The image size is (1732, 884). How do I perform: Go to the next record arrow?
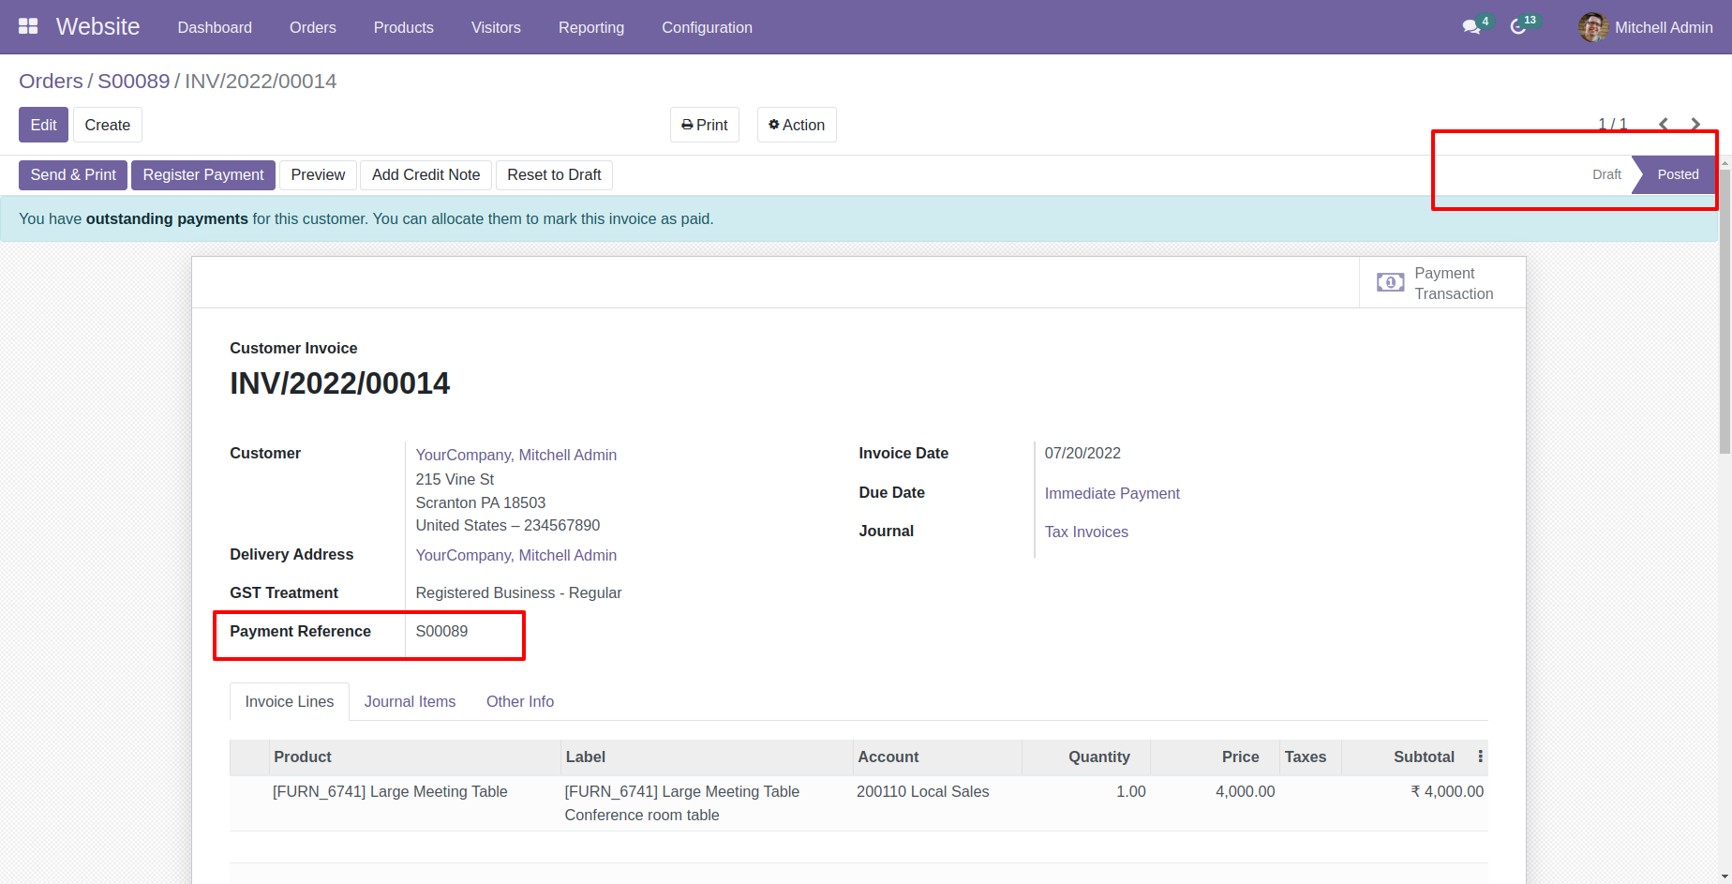point(1695,124)
